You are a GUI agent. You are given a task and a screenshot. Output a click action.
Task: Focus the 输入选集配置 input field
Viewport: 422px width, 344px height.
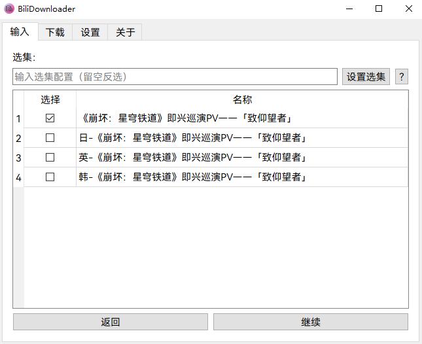[x=175, y=77]
